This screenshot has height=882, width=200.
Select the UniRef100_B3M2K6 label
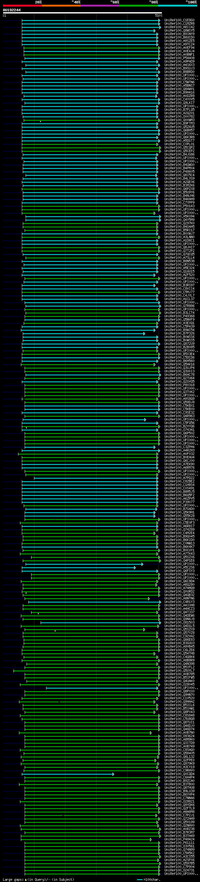pos(179,186)
